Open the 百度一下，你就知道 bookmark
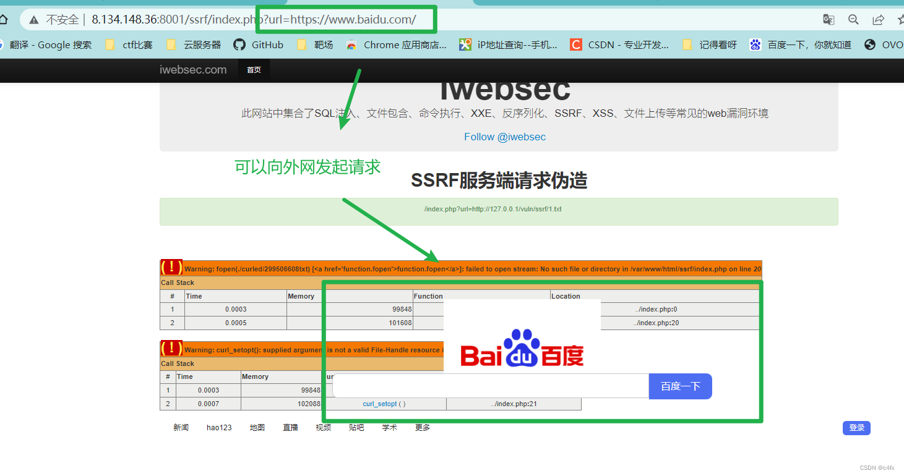Screen dimensions: 904x476 point(800,45)
